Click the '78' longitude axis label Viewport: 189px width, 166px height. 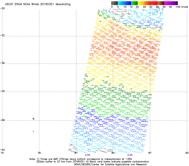coord(39,153)
